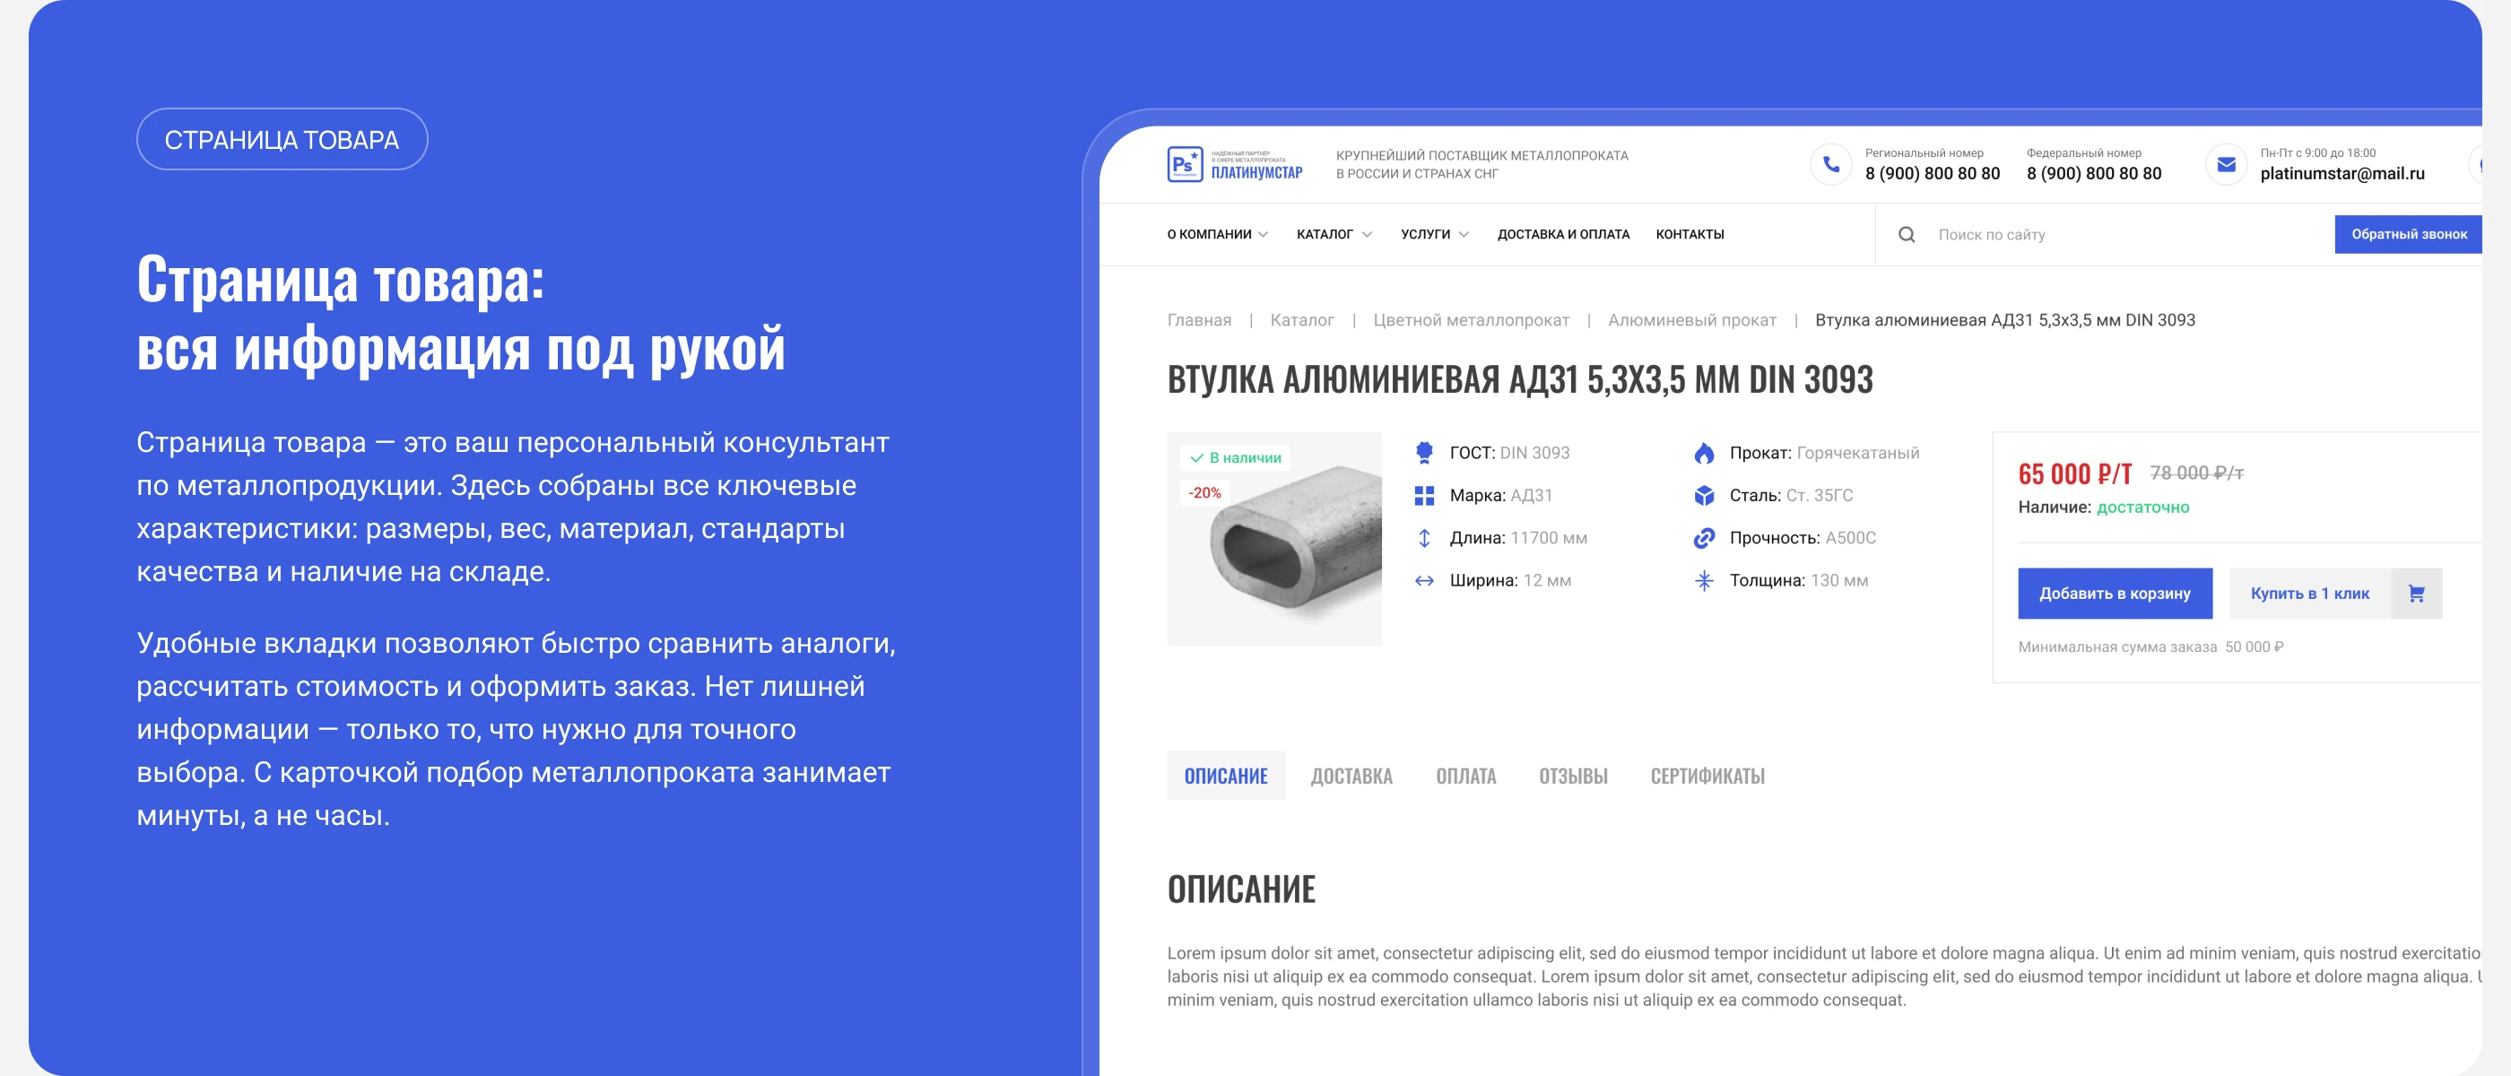2511x1076 pixels.
Task: Click the green checkmark in В наличии badge
Action: 1196,458
